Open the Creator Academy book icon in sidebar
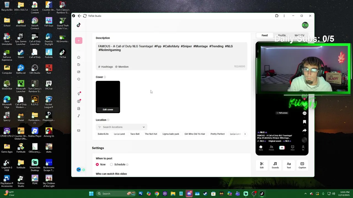The height and width of the screenshot is (198, 353). click(79, 109)
